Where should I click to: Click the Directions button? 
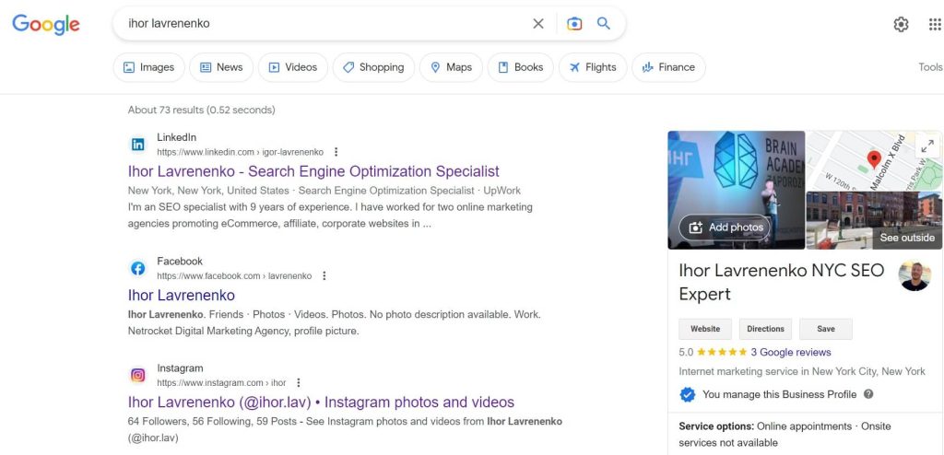[765, 329]
